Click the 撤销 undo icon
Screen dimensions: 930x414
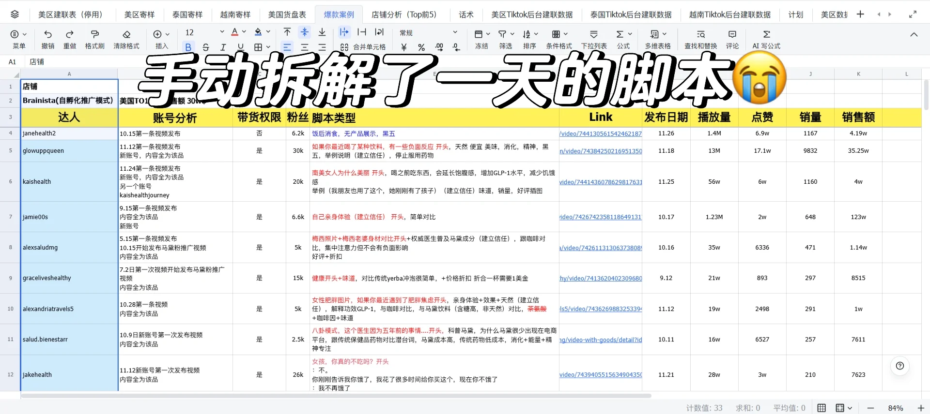pos(48,34)
